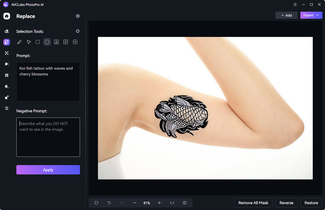Open the upscale tool in sidebar
Image resolution: width=325 pixels, height=210 pixels.
coord(6,97)
